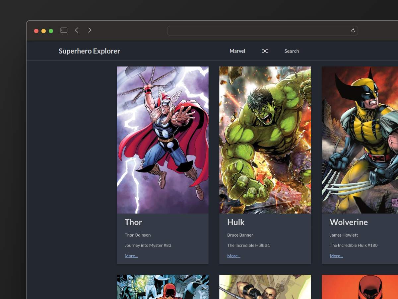Close the browser window red button

tap(36, 31)
